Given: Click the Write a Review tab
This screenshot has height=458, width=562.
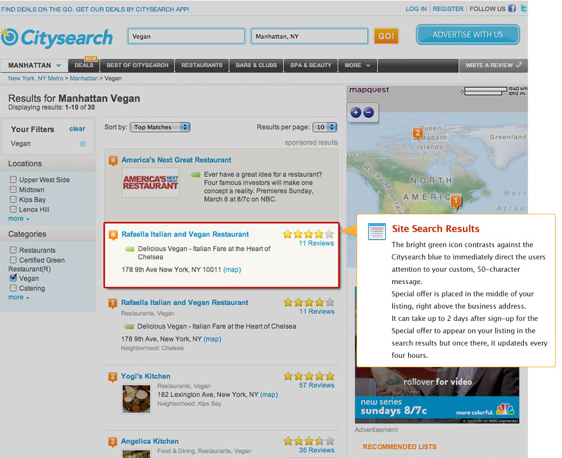Looking at the screenshot, I should coord(493,65).
